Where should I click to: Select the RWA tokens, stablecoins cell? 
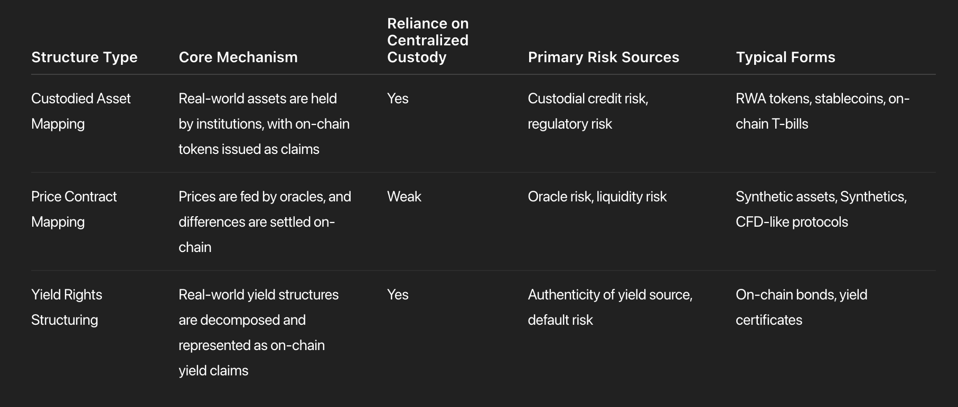pyautogui.click(x=822, y=111)
